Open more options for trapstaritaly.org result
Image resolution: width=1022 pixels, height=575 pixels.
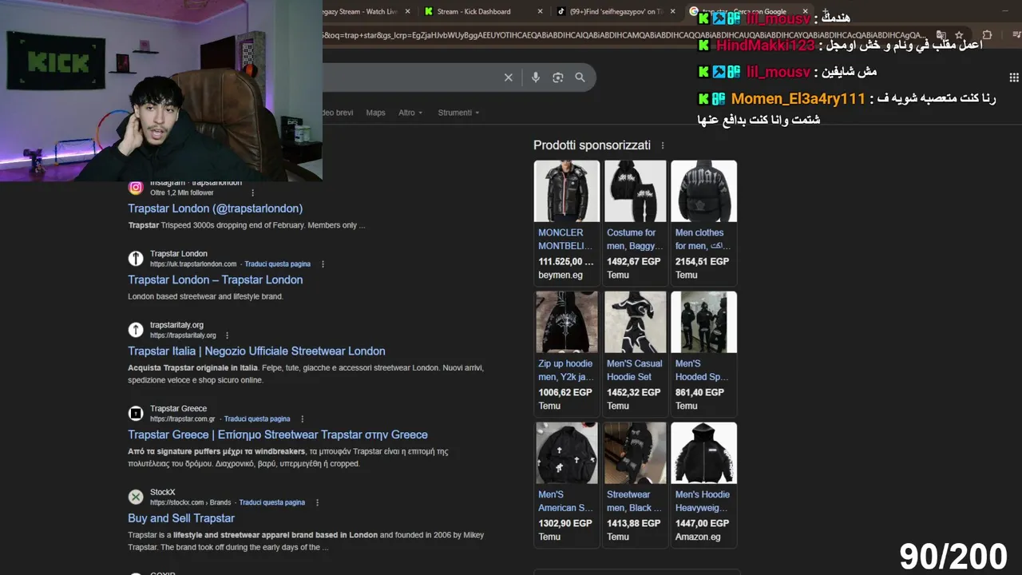point(227,335)
